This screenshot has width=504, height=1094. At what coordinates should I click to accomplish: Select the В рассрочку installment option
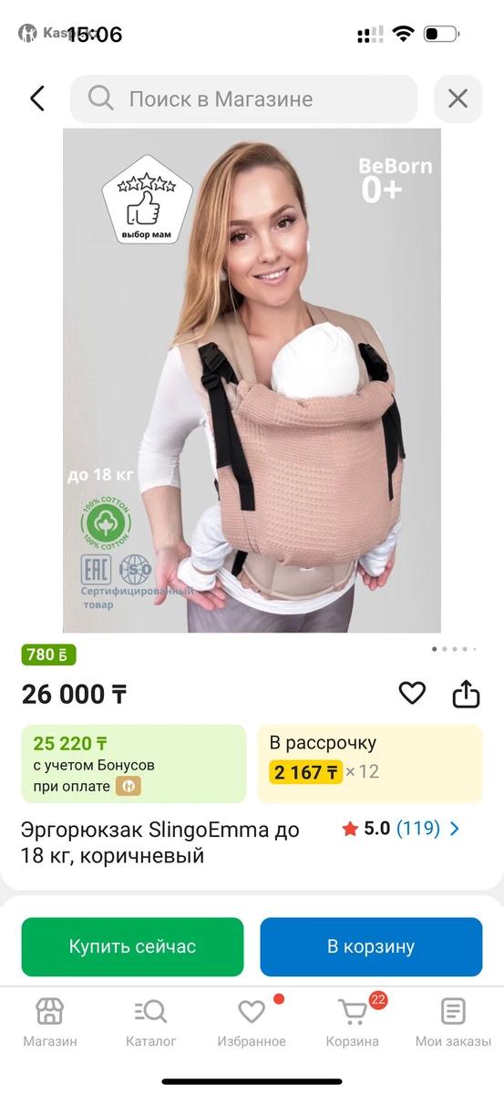tap(370, 764)
